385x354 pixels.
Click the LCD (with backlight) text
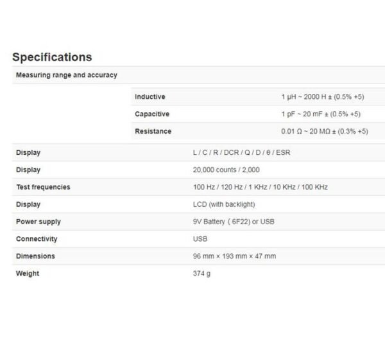coord(224,204)
